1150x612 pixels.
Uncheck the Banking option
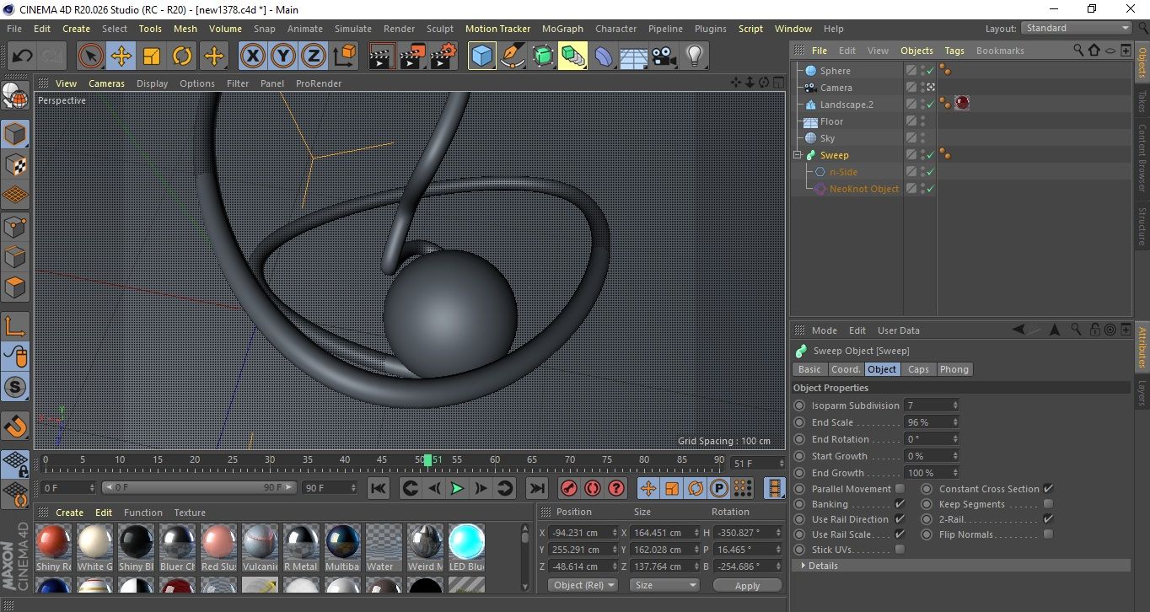900,504
